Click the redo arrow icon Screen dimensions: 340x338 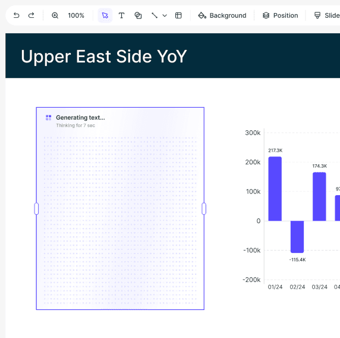point(32,15)
